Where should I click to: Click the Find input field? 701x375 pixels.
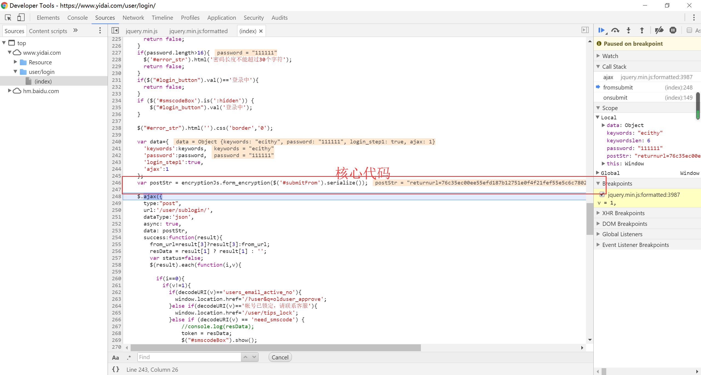[x=189, y=357]
